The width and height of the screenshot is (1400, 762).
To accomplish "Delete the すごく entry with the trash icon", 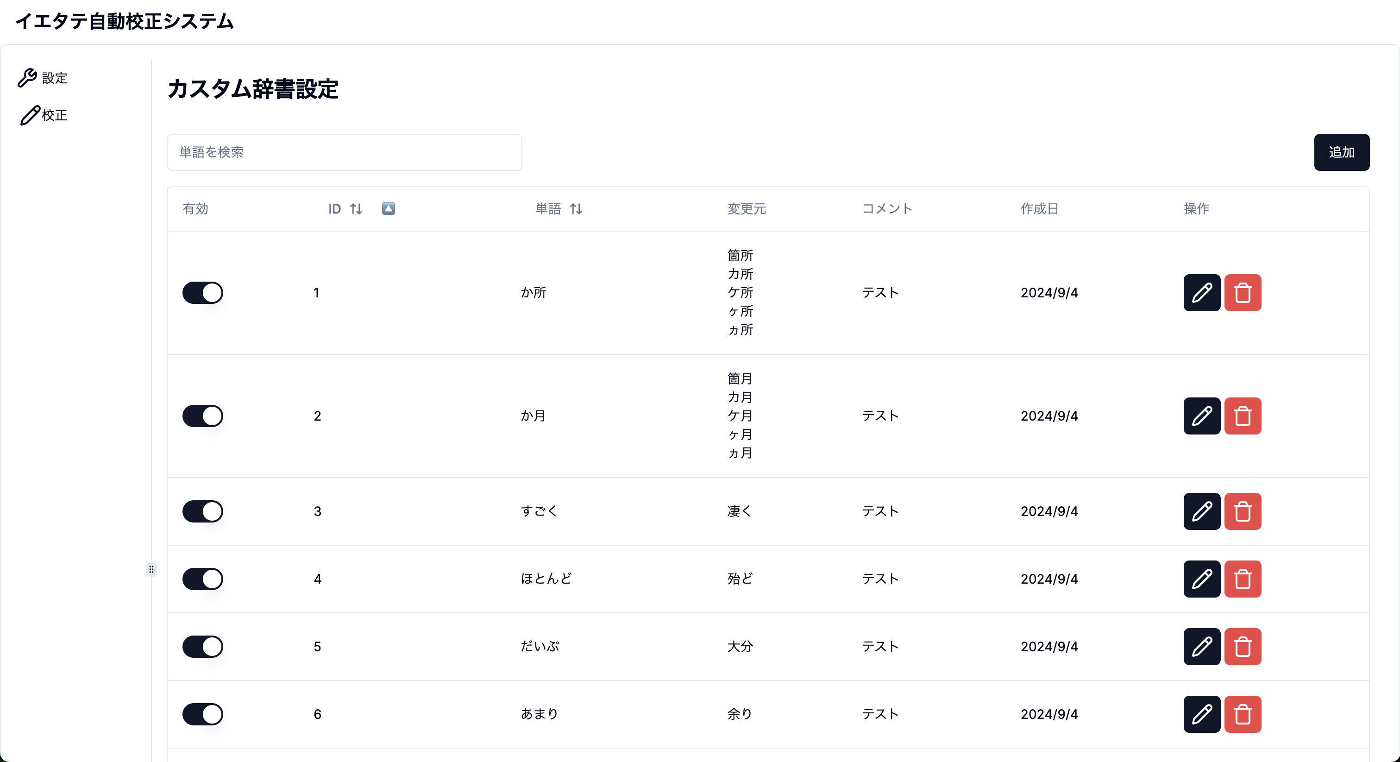I will click(1243, 511).
